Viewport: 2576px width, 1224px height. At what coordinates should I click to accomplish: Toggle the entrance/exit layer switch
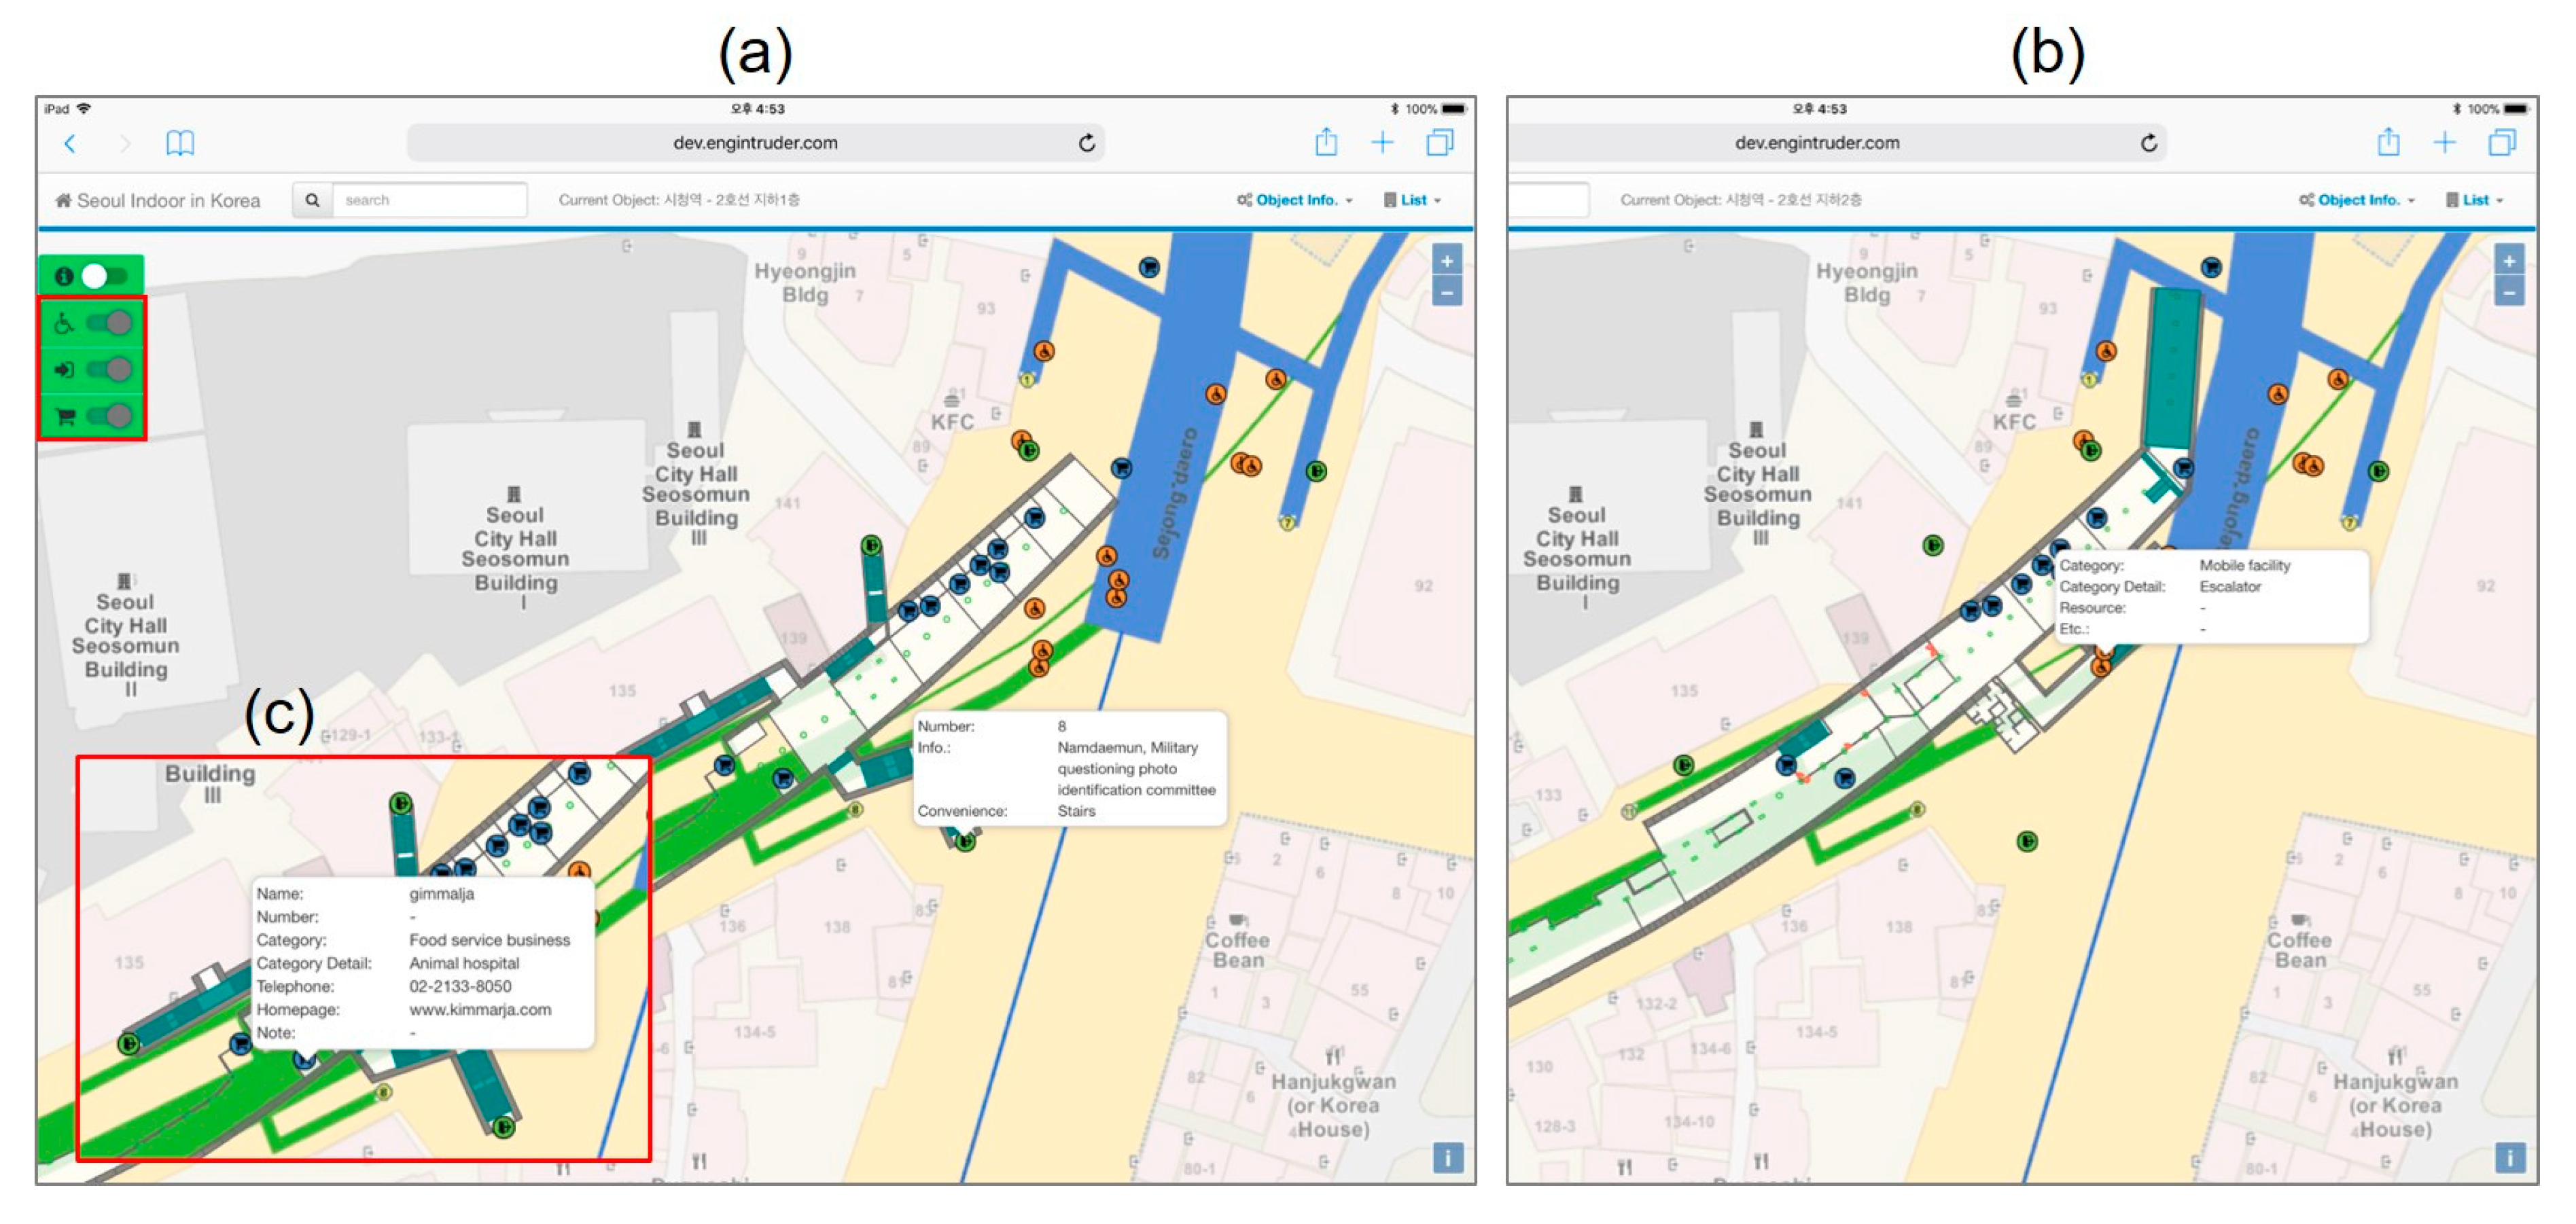tap(108, 370)
